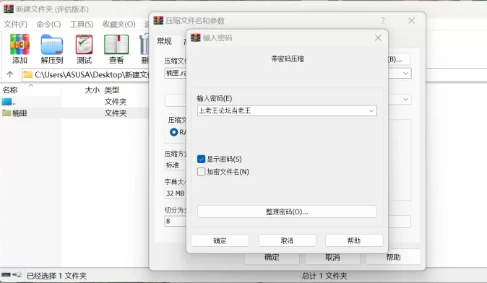Click the WinRAR icon in main title bar
This screenshot has width=487, height=283.
(x=9, y=9)
